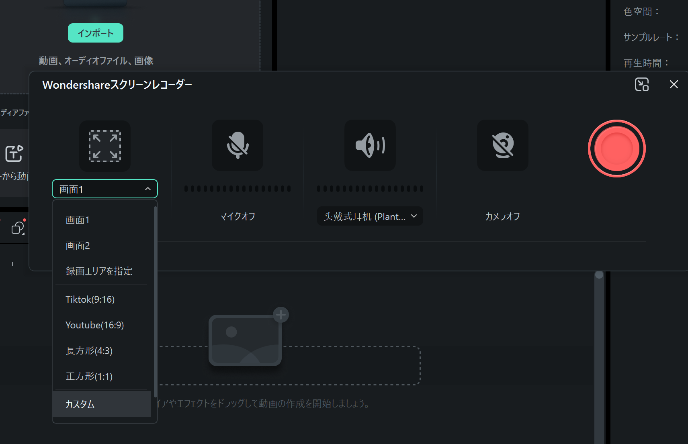Click the plus badge on media placeholder
Image resolution: width=688 pixels, height=444 pixels.
pyautogui.click(x=281, y=315)
